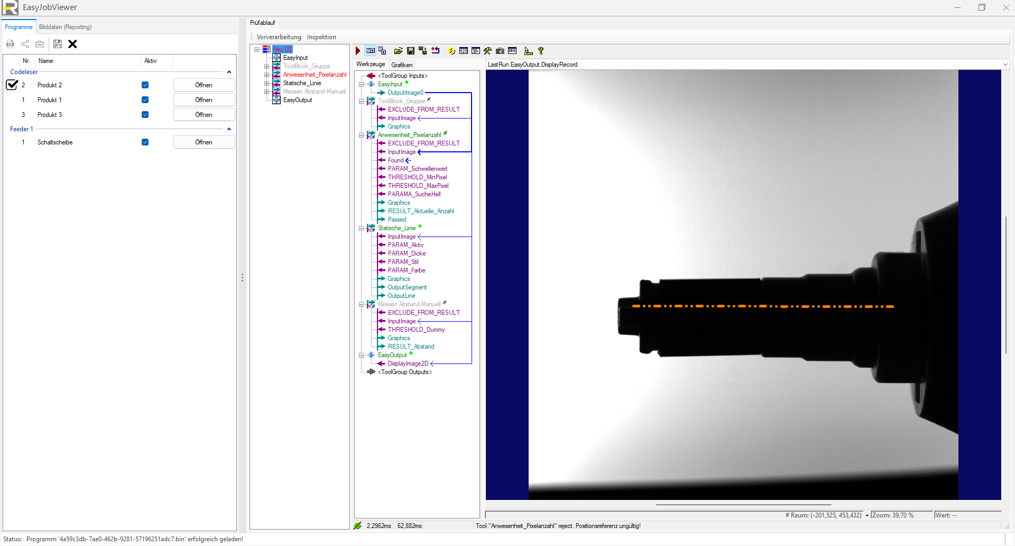Click the hammer and wrench tools icon
The height and width of the screenshot is (546, 1015).
487,51
